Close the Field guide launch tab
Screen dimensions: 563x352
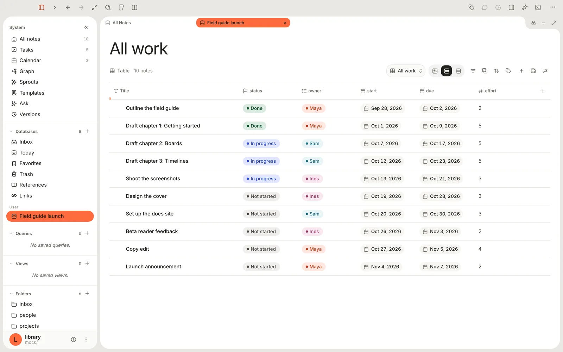pos(285,23)
